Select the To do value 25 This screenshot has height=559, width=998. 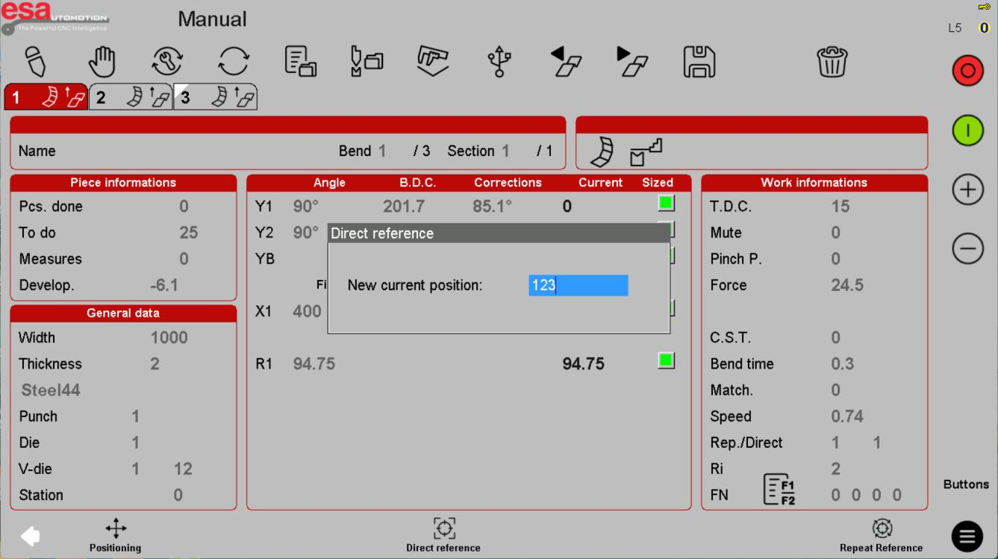click(189, 233)
